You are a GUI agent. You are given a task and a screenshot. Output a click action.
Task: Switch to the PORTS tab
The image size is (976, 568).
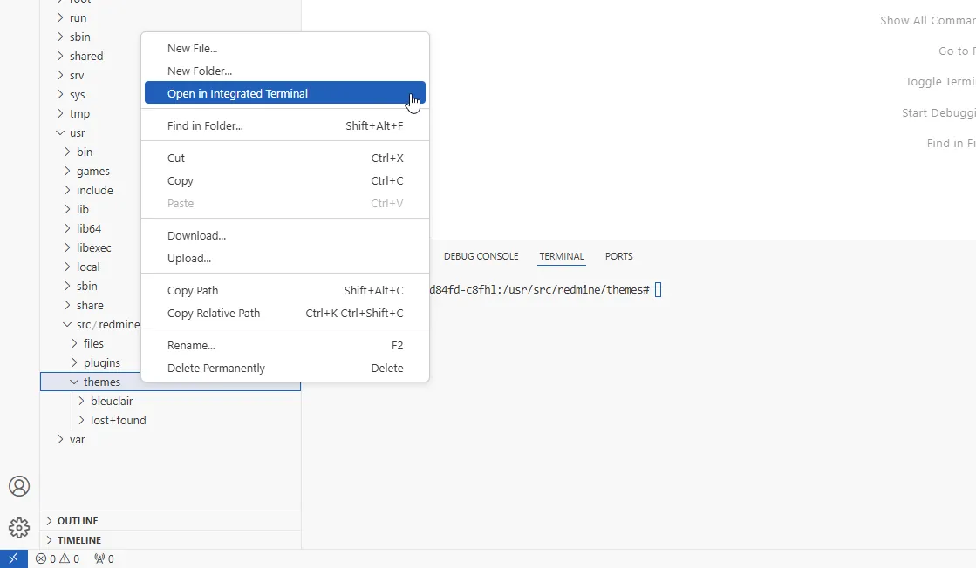coord(618,256)
